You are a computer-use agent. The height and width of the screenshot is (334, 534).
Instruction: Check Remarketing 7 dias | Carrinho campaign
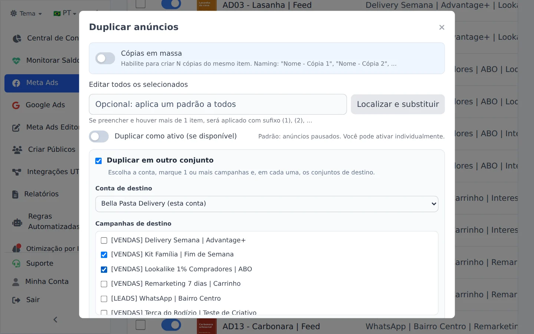[104, 284]
